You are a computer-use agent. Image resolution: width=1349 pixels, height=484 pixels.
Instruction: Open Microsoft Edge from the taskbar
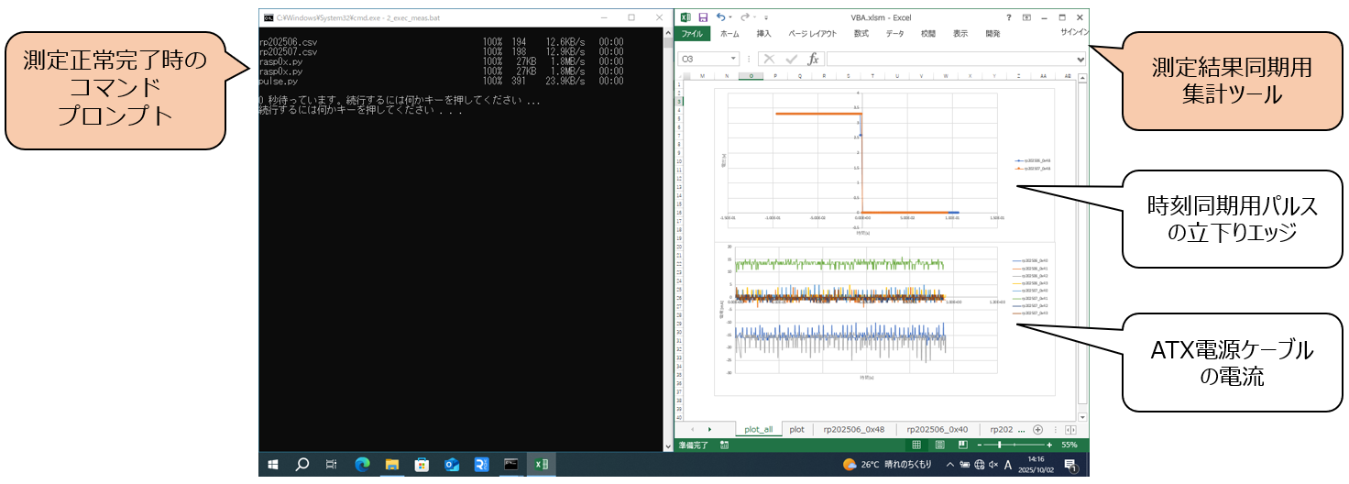point(362,465)
